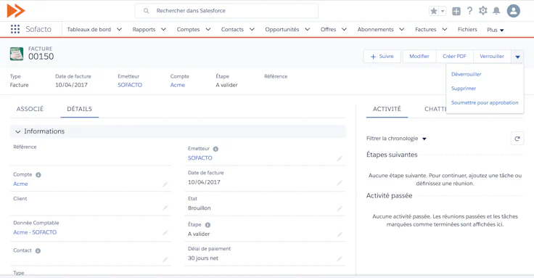534x278 pixels.
Task: Go to Tableaux de bord tab
Action: [89, 29]
